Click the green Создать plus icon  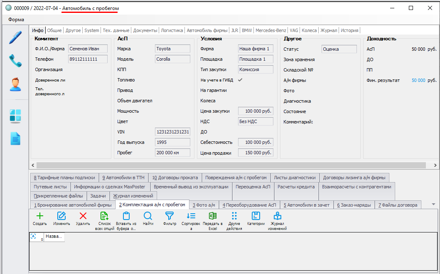39,216
